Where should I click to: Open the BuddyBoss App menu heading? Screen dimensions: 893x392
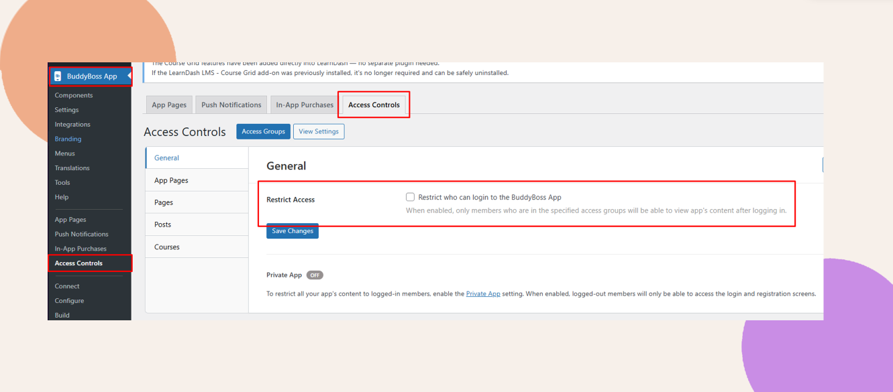pyautogui.click(x=91, y=76)
